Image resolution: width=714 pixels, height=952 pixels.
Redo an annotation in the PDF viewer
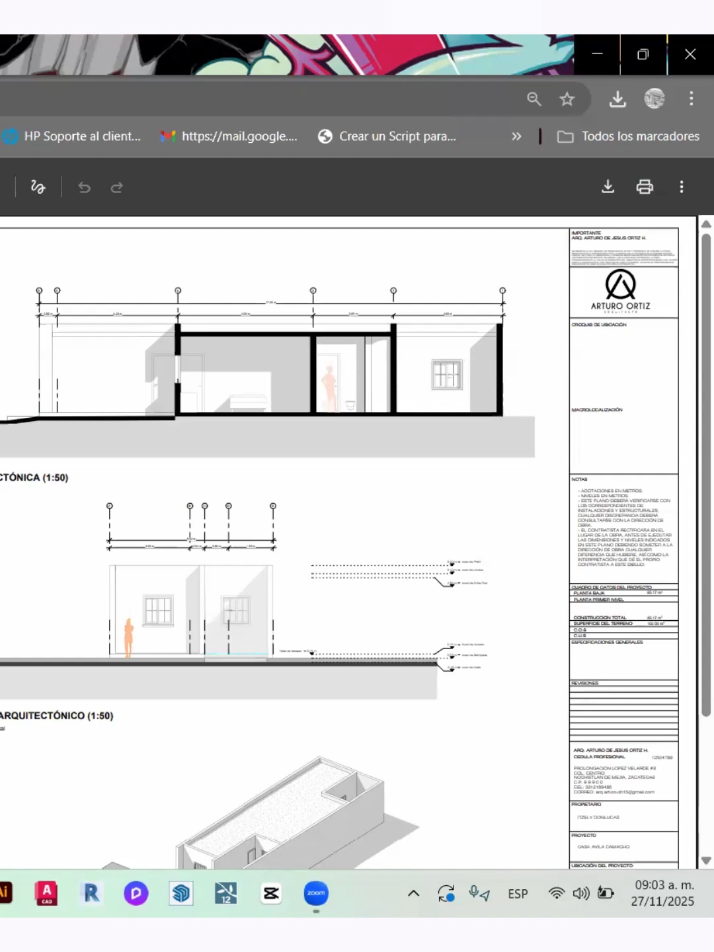pos(116,187)
